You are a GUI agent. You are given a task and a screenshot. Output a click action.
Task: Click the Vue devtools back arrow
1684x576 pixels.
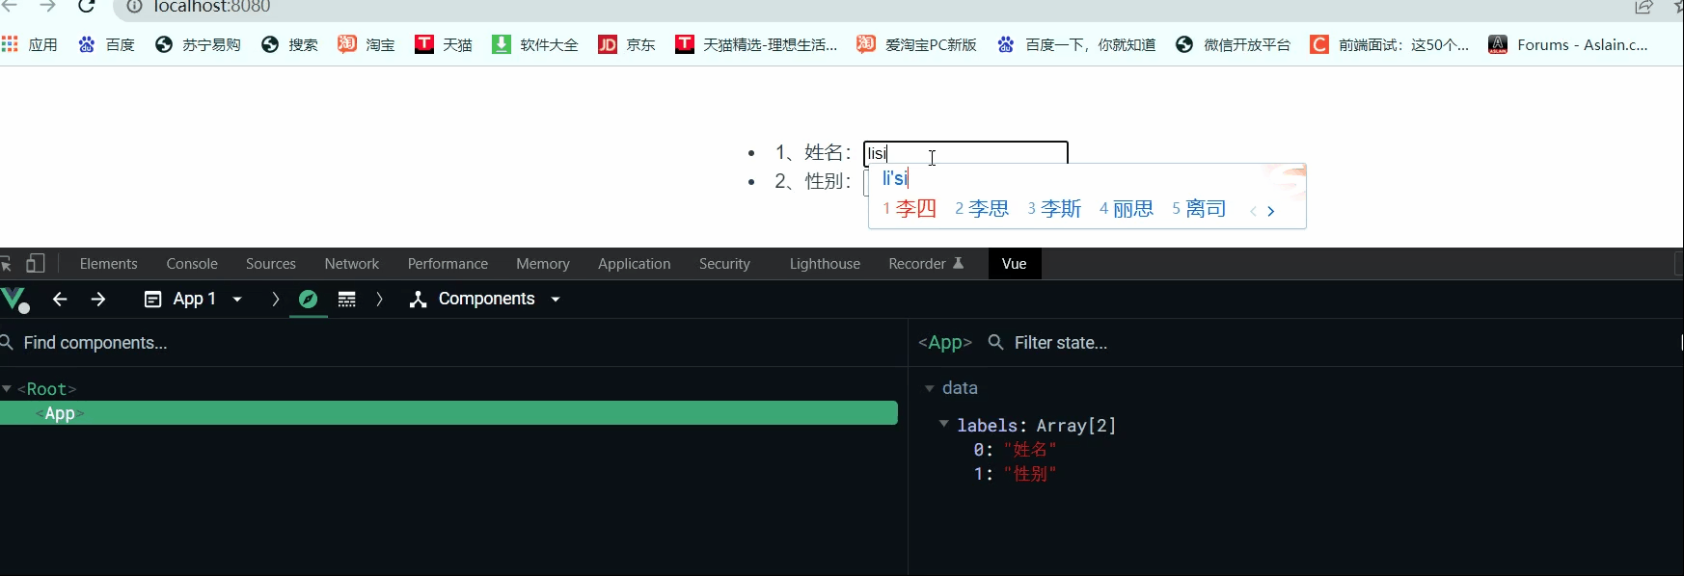(60, 300)
